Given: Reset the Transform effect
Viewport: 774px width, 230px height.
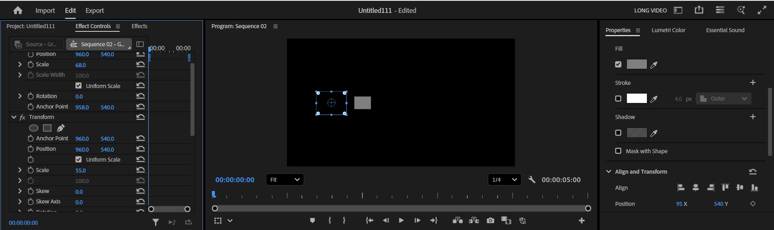Looking at the screenshot, I should point(140,117).
